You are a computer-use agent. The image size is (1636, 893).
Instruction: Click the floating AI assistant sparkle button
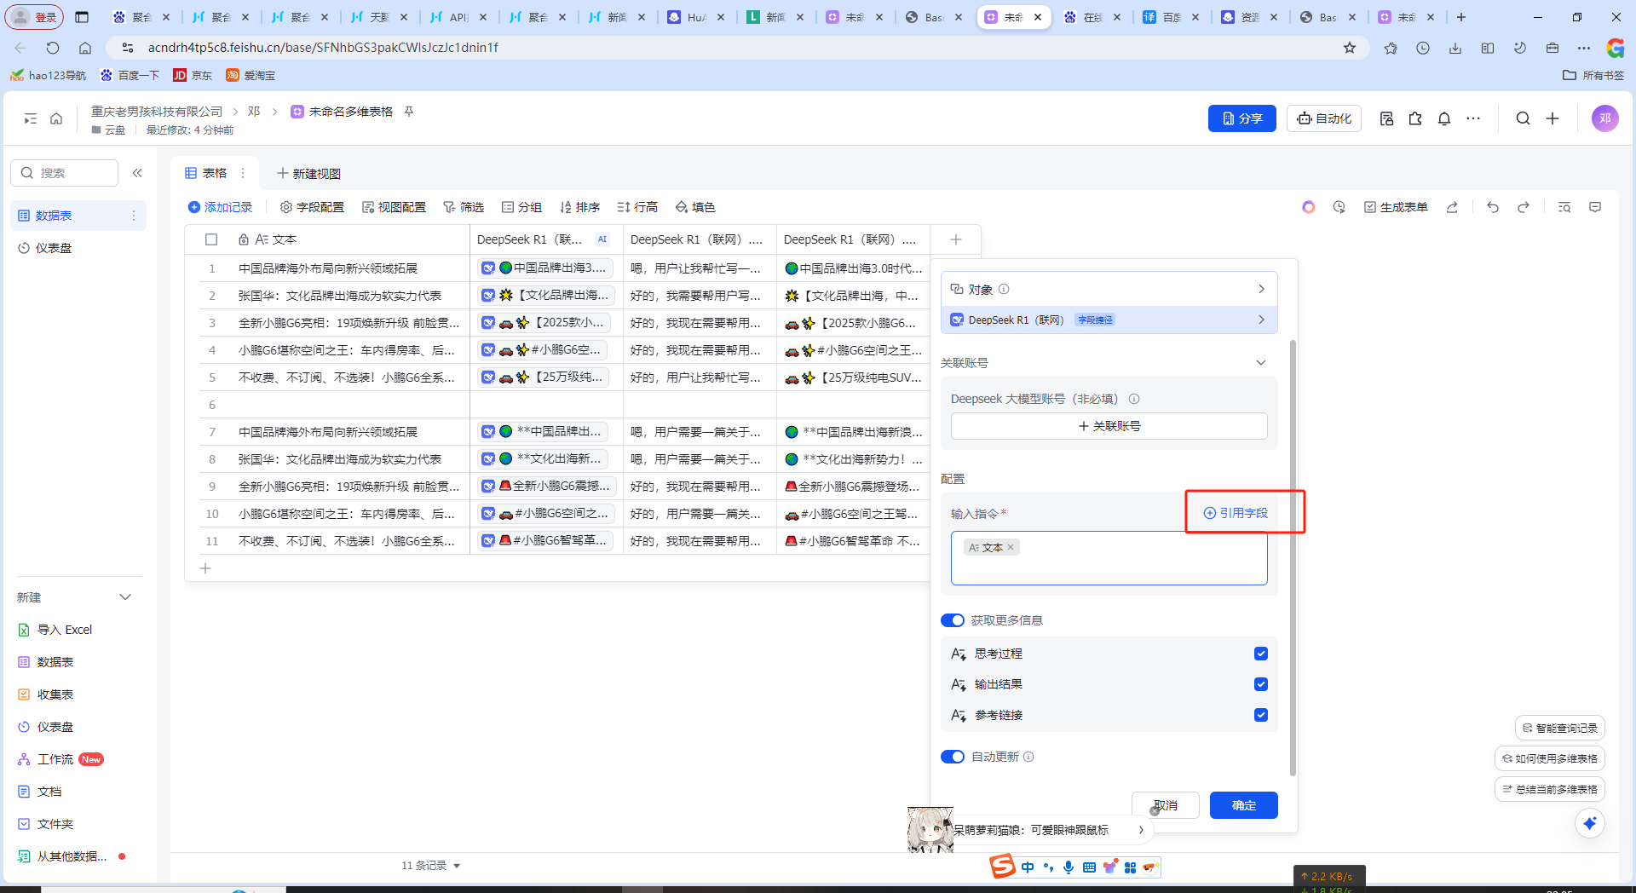pos(1589,823)
